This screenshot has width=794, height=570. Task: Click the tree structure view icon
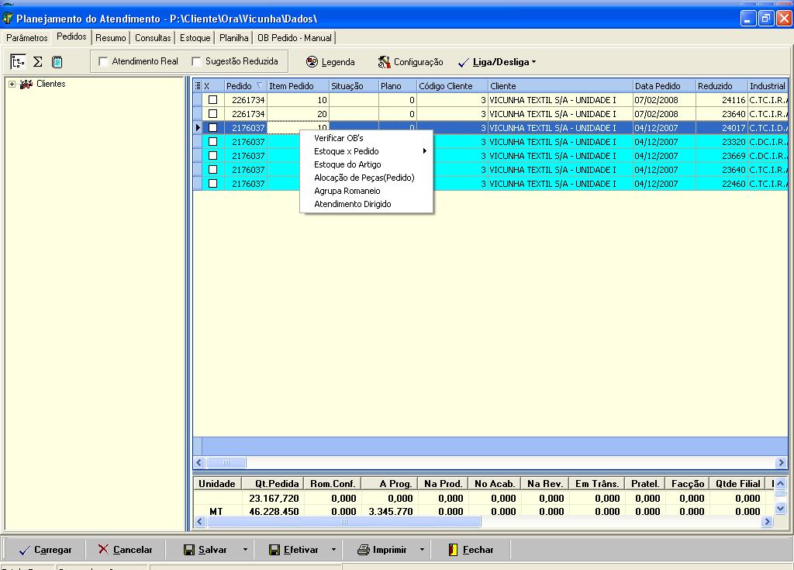pyautogui.click(x=17, y=62)
